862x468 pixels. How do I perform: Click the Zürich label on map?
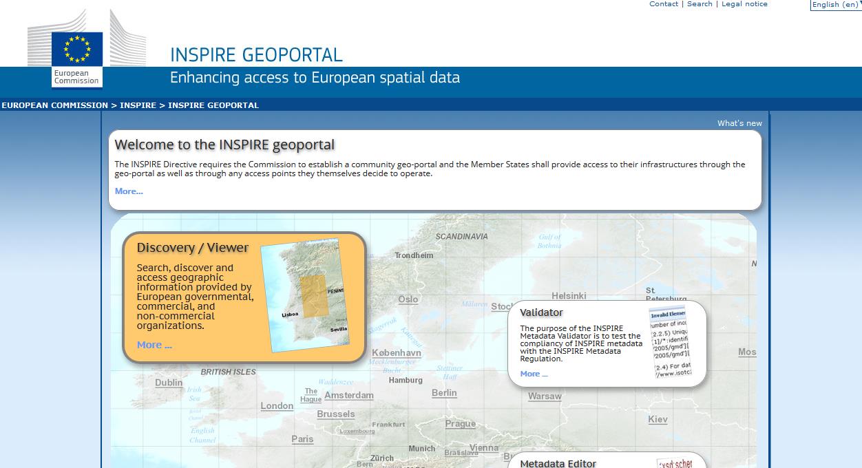(x=382, y=458)
